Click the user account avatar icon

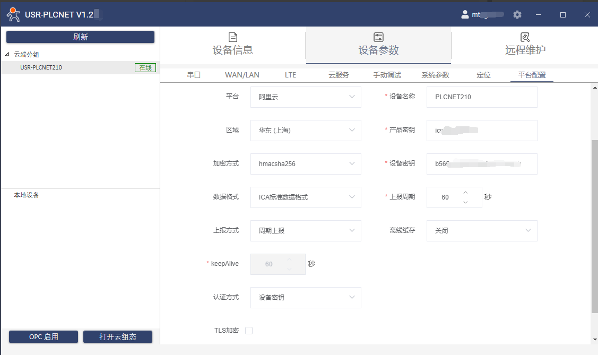tap(465, 15)
